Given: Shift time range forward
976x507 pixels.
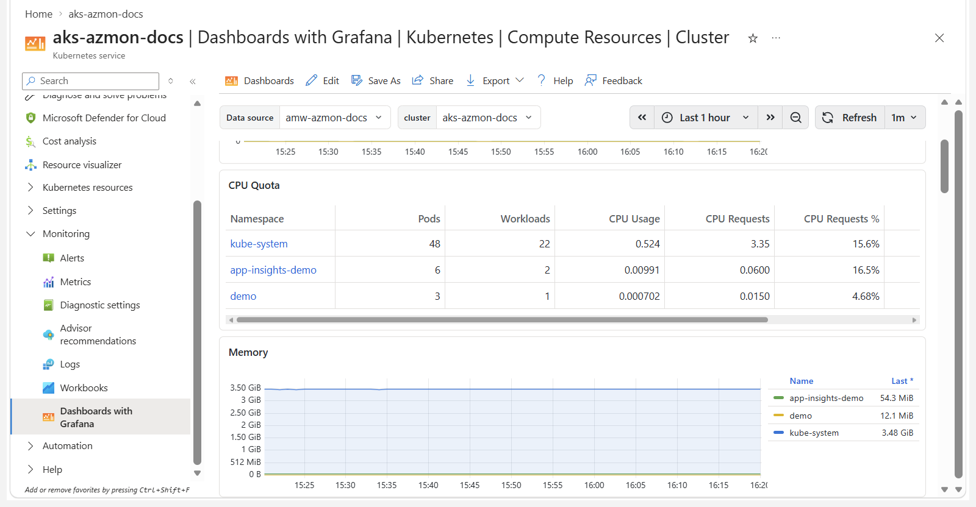Looking at the screenshot, I should pos(770,118).
